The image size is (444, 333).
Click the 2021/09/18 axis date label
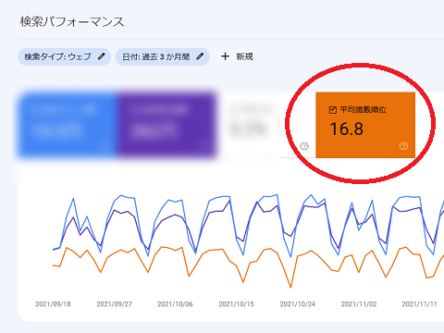coord(53,304)
